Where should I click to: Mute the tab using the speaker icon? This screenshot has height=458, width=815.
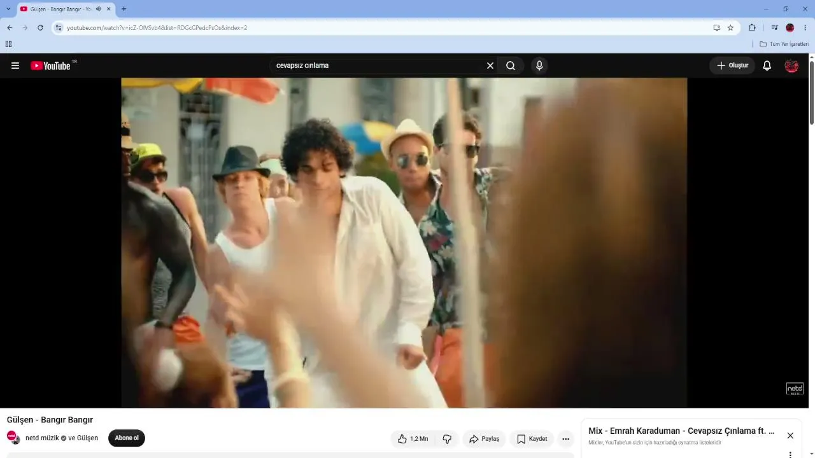(98, 9)
